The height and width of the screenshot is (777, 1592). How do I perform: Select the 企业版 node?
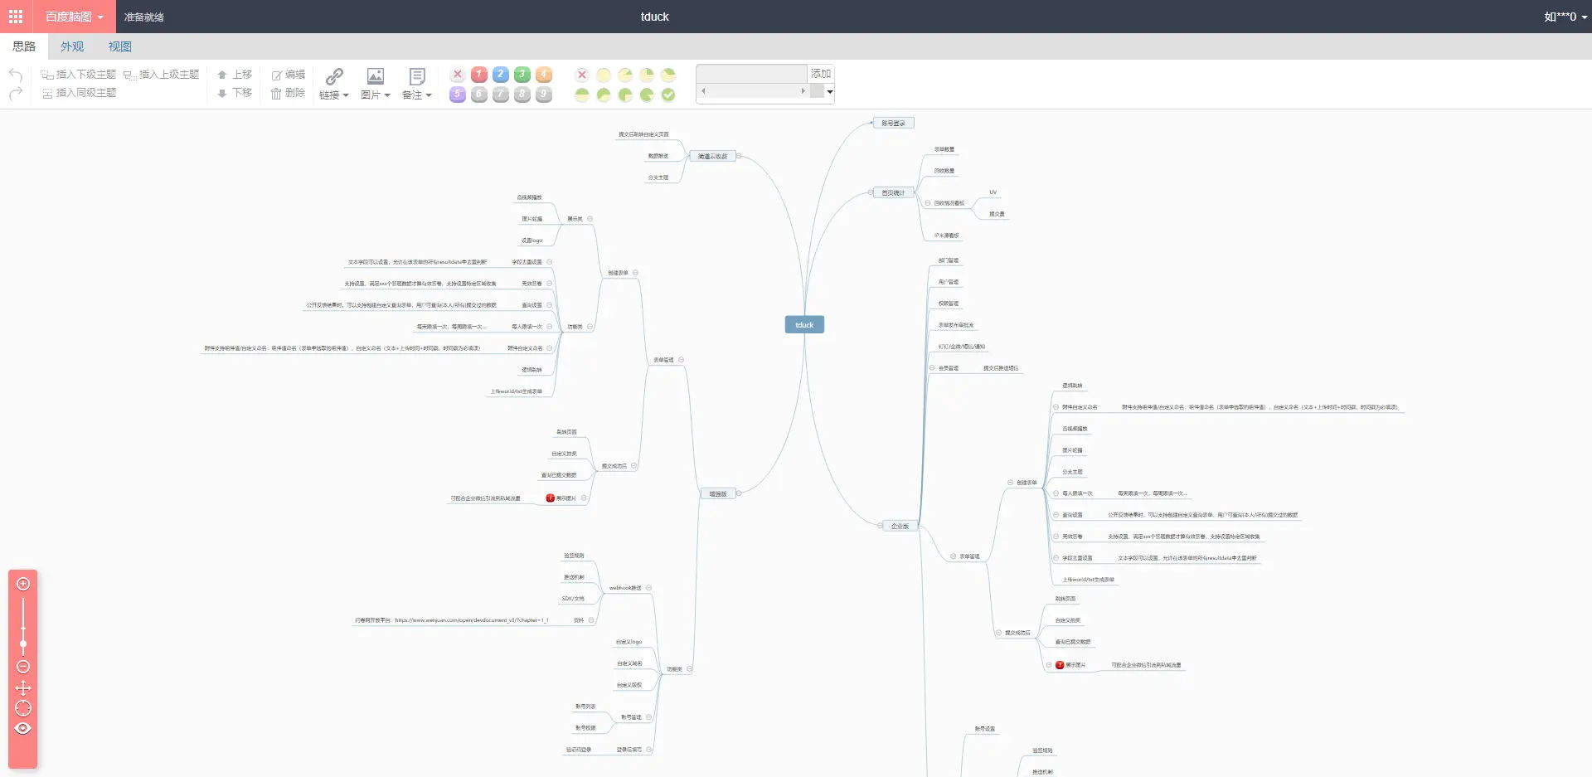click(x=900, y=526)
